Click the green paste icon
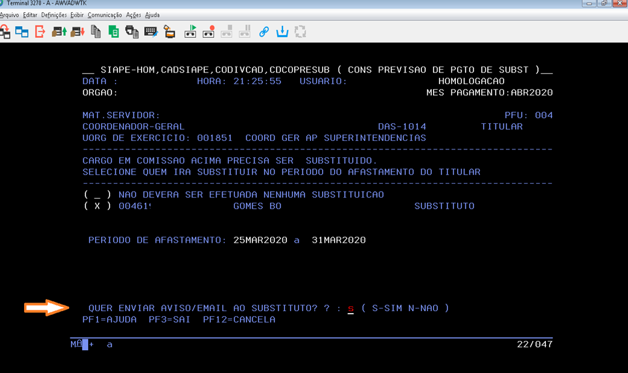 point(114,31)
